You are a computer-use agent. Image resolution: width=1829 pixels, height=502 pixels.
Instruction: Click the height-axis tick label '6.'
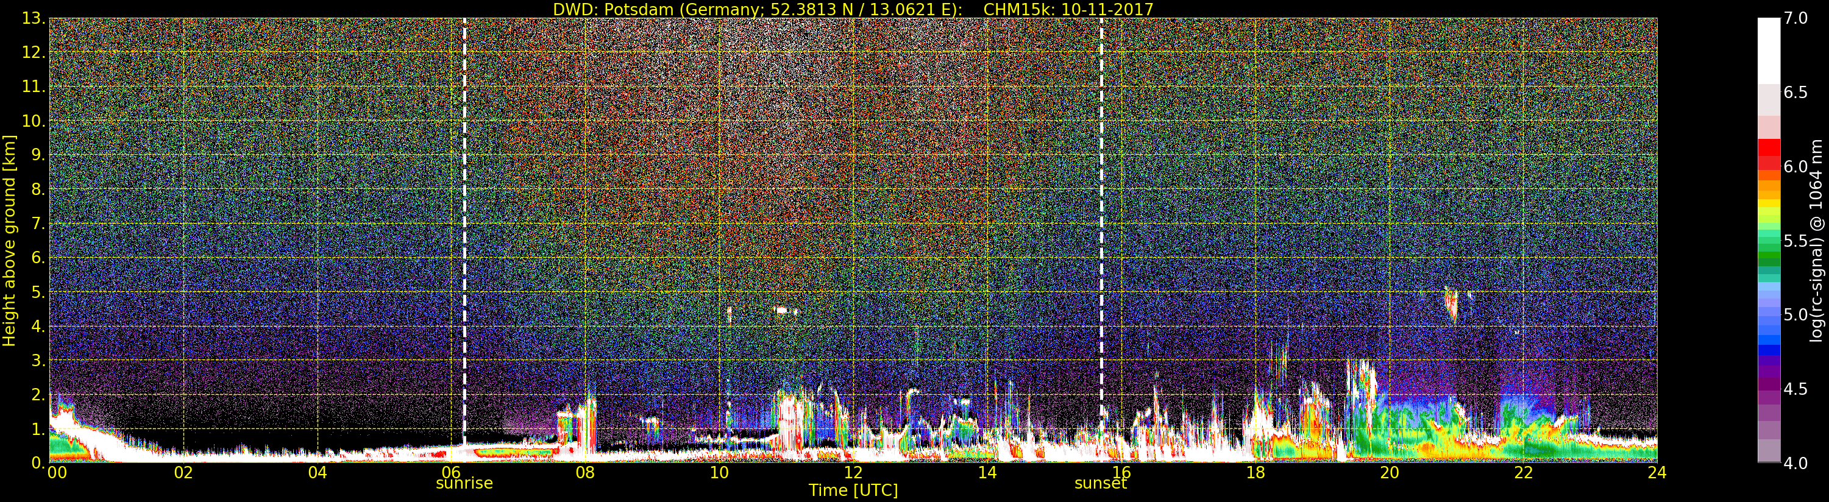(38, 258)
